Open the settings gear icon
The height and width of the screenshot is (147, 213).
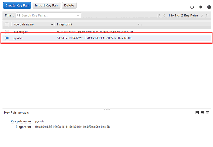tap(201, 7)
